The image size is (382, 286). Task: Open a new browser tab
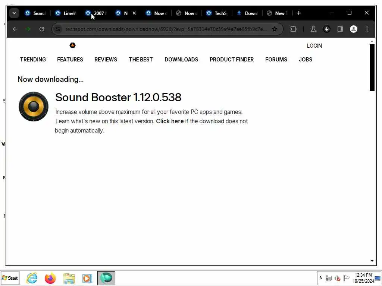299,13
